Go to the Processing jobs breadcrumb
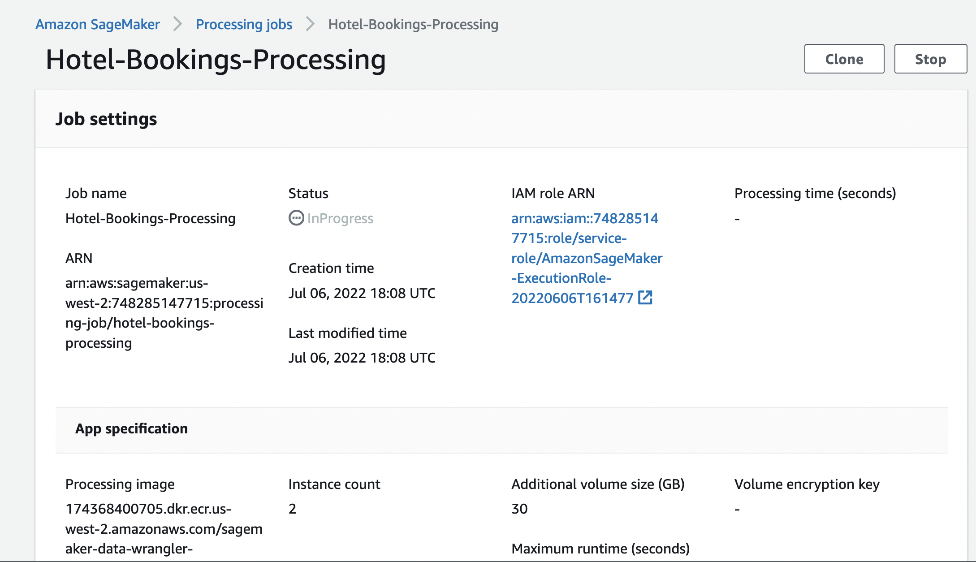Image resolution: width=976 pixels, height=562 pixels. pyautogui.click(x=244, y=24)
